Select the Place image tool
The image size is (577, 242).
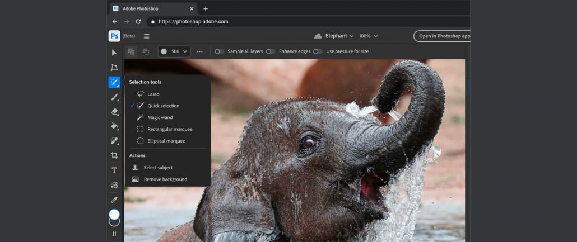pos(114,185)
